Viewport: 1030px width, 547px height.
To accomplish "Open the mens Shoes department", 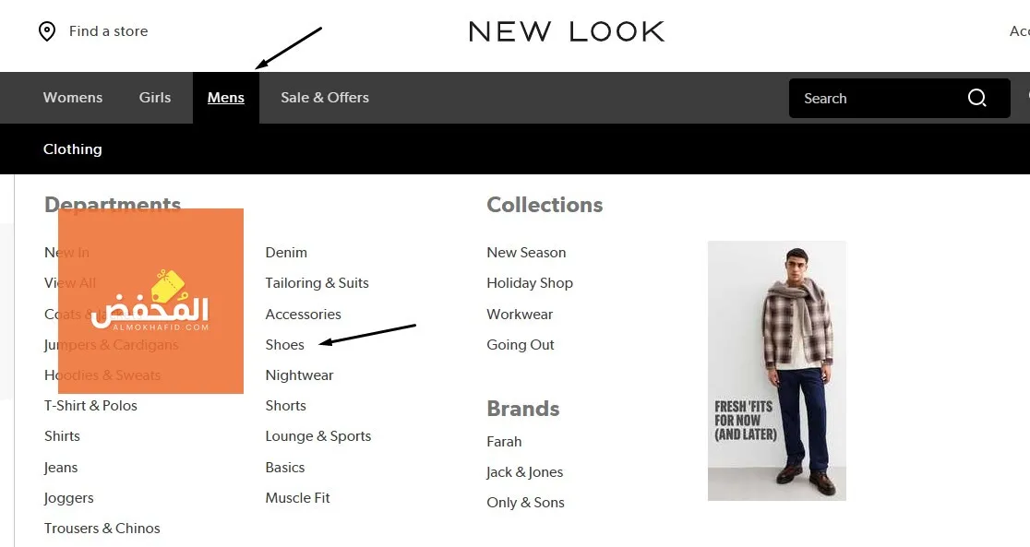I will [284, 345].
